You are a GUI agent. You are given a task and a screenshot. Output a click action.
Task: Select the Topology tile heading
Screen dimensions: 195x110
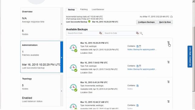[27, 79]
